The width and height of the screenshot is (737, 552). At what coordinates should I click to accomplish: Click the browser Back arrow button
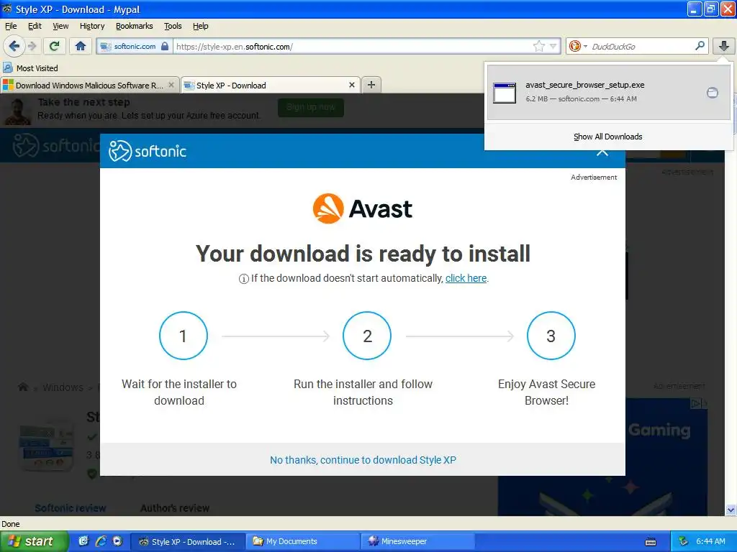click(14, 46)
